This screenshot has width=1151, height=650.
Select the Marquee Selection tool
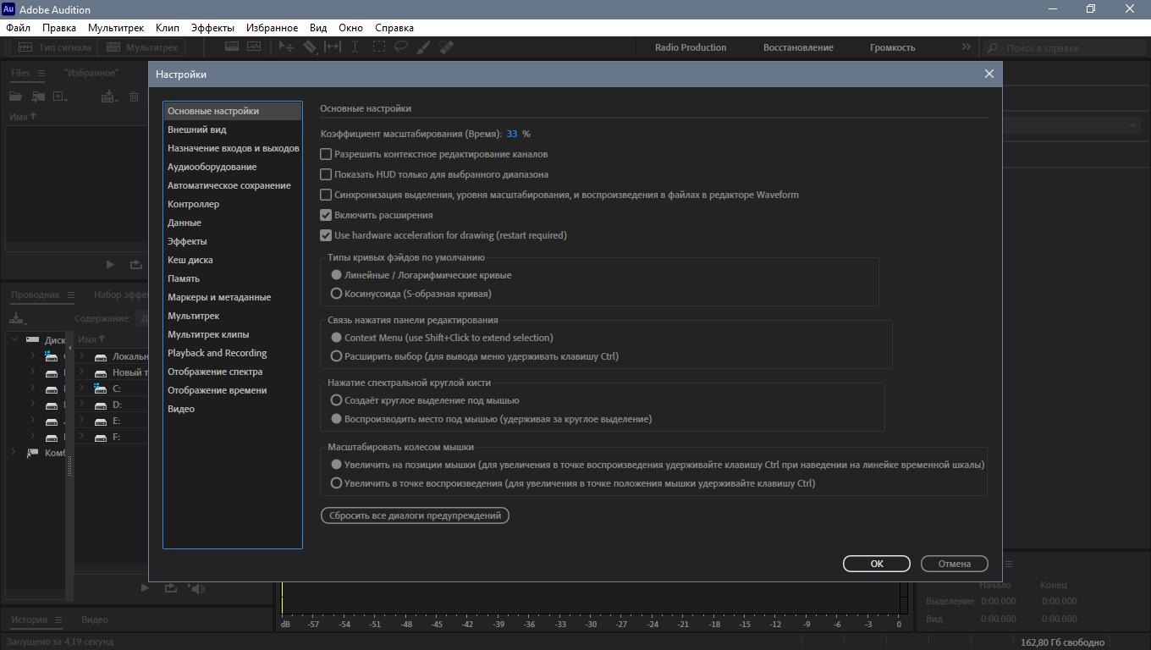(x=378, y=47)
